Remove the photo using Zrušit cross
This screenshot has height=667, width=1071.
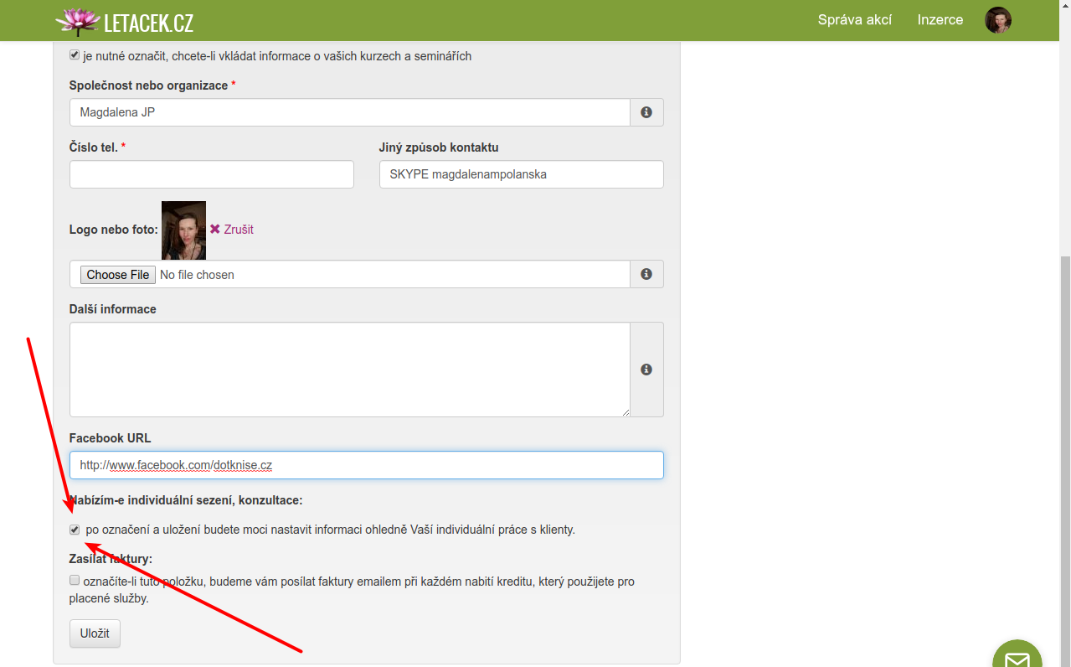pos(215,230)
